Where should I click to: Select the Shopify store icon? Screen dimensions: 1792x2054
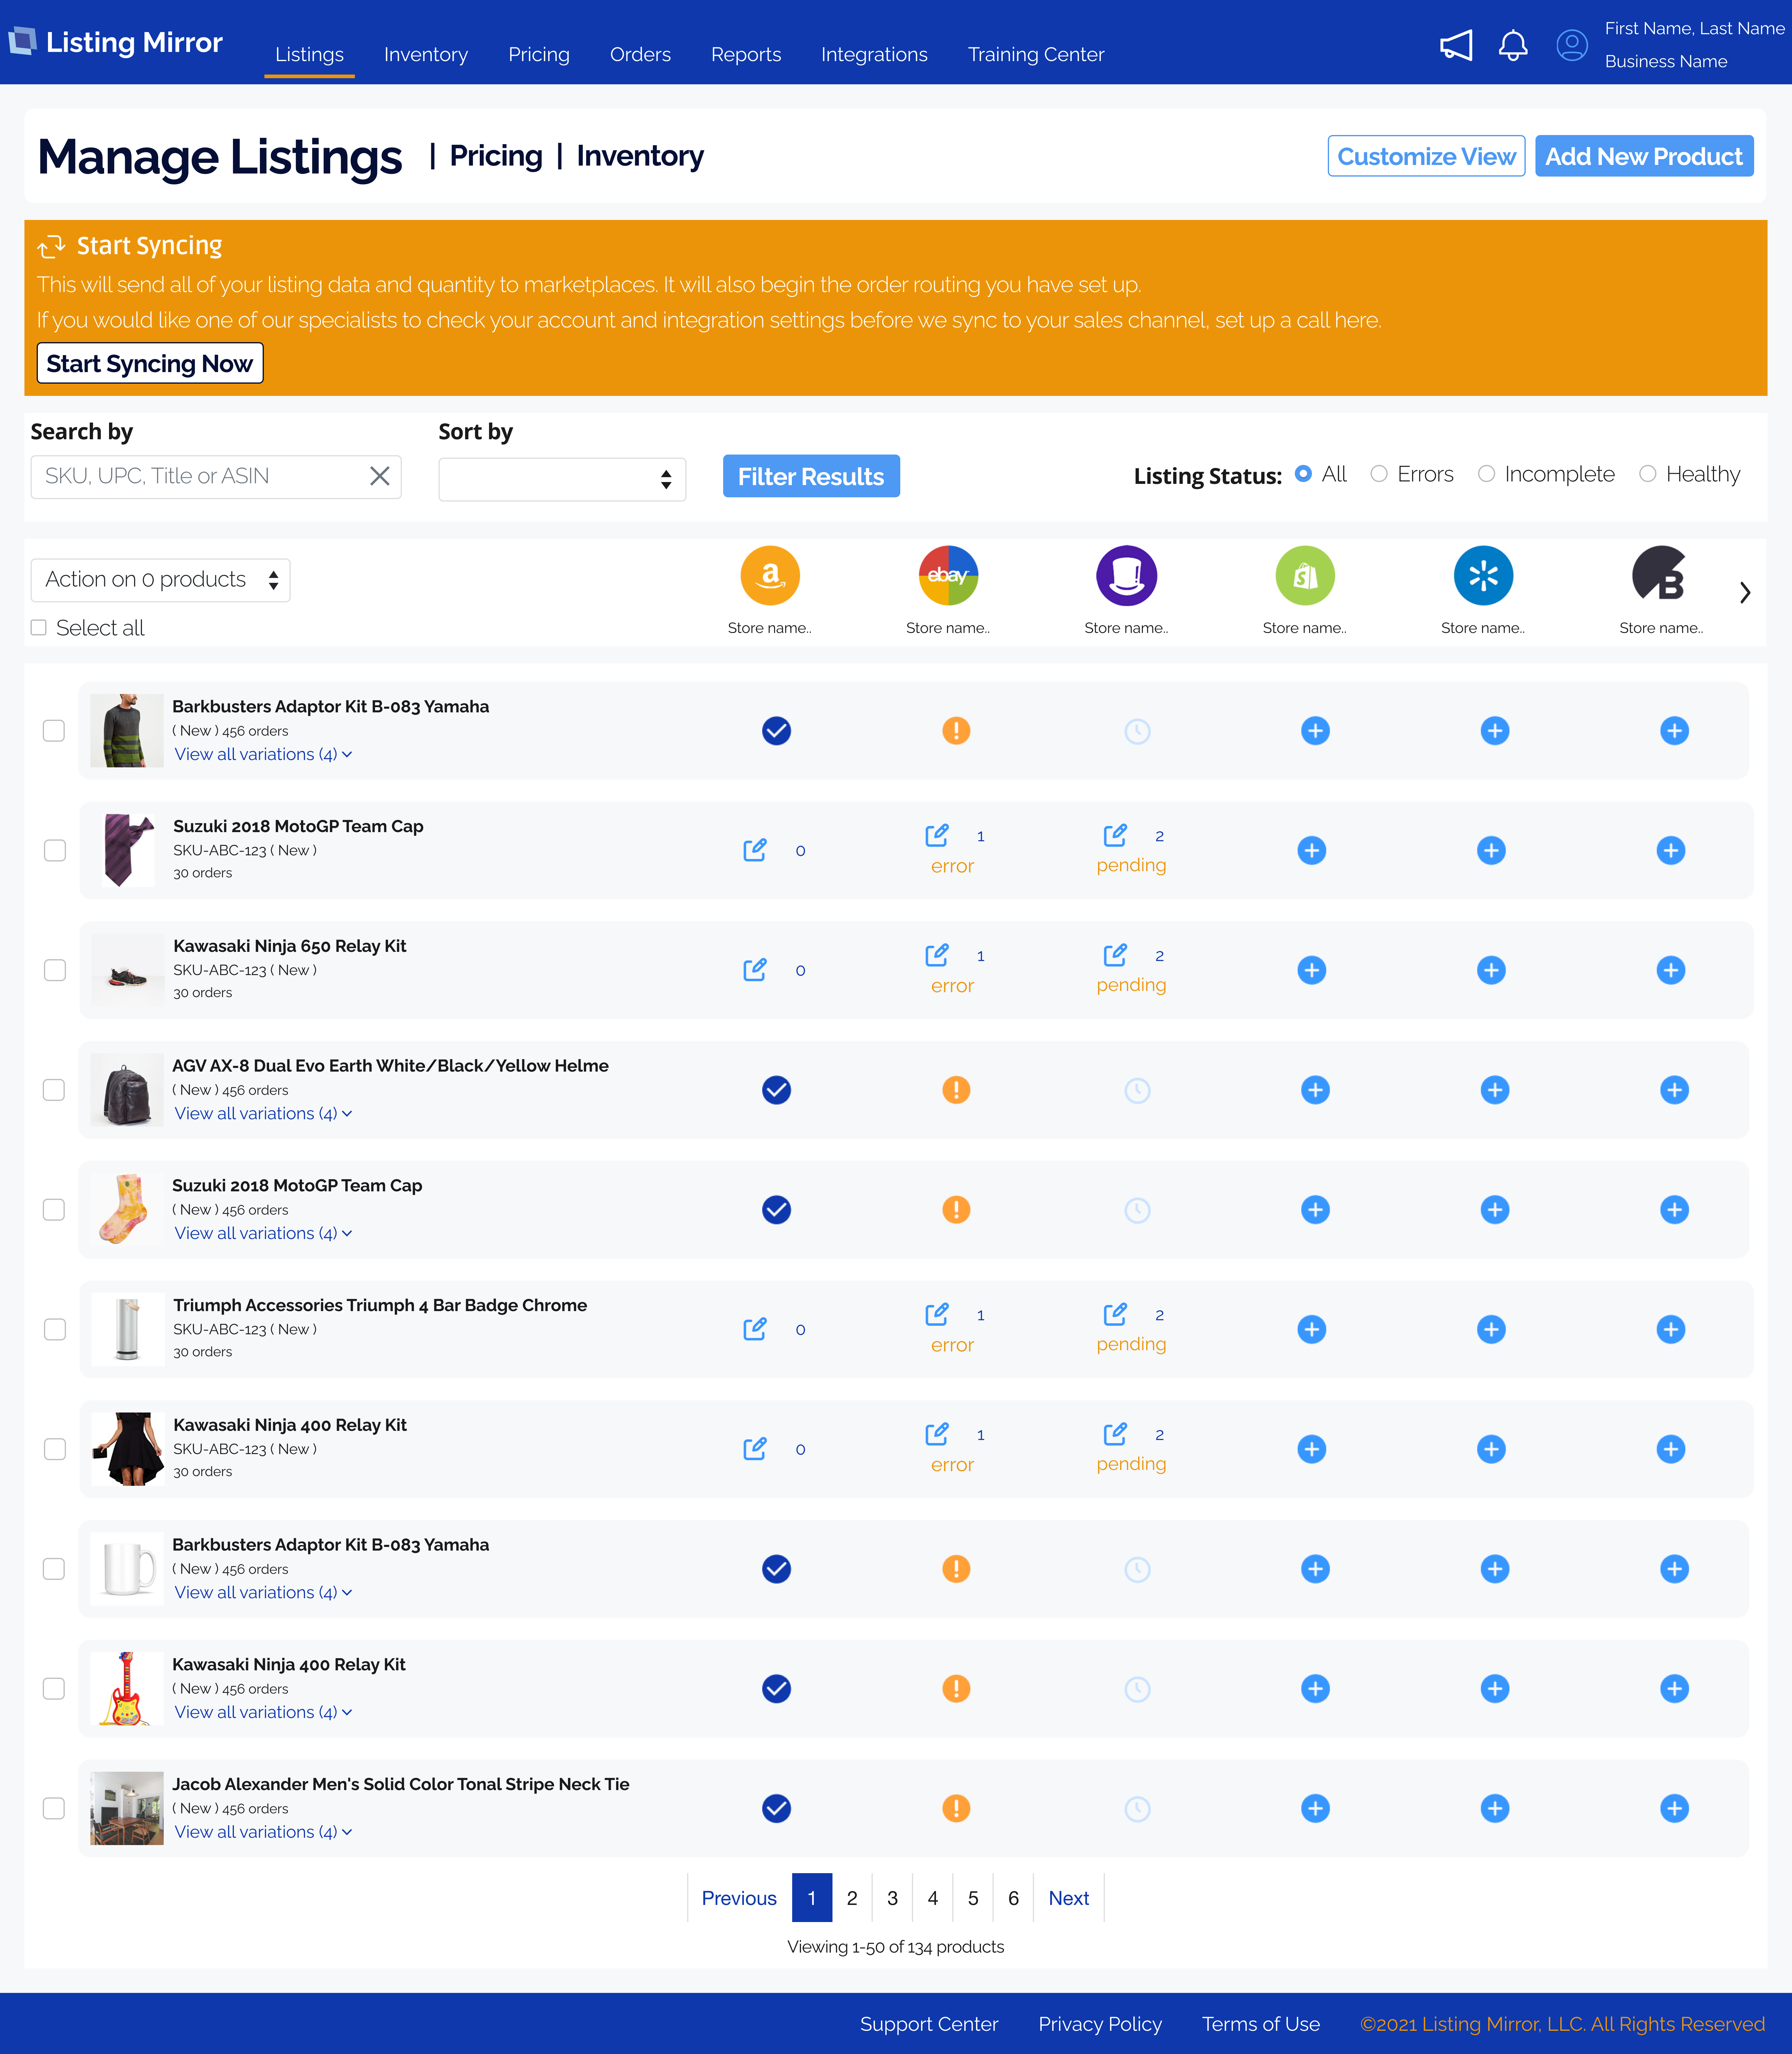pos(1305,575)
